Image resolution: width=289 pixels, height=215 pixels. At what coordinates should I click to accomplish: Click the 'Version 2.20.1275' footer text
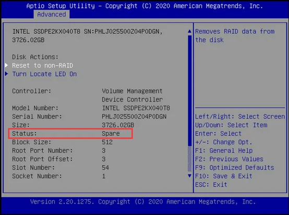[62, 202]
